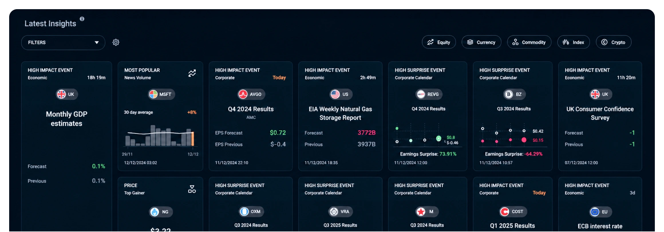Open the AVGO Q4 2024 Results title
The height and width of the screenshot is (232, 664).
251,109
